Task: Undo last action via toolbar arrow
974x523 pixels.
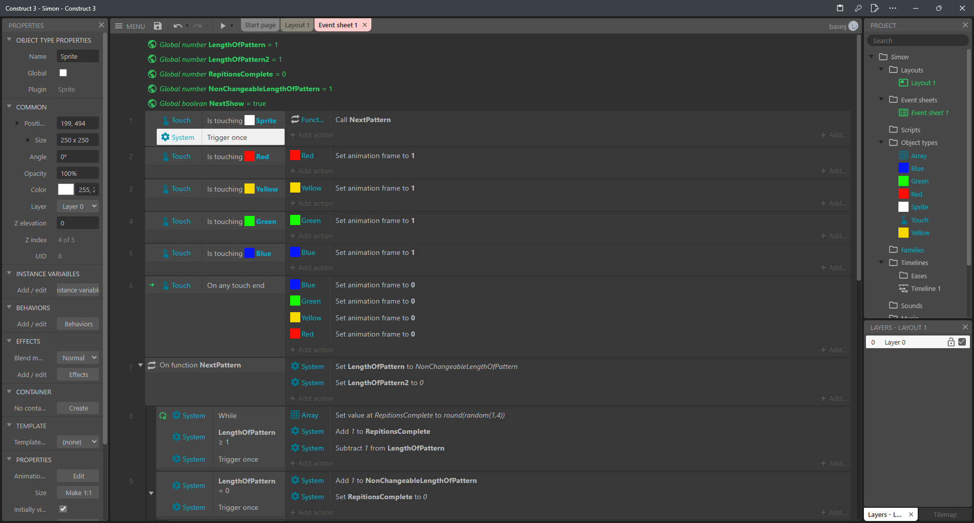Action: 178,26
